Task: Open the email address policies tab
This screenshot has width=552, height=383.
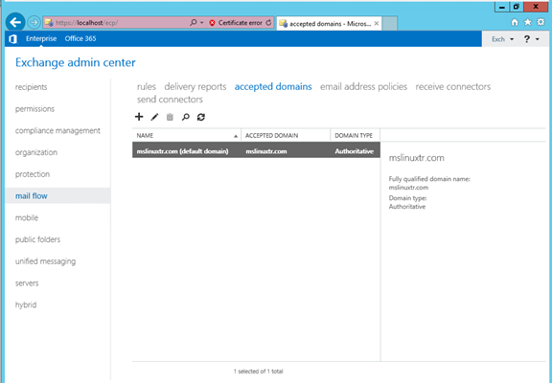Action: 363,86
